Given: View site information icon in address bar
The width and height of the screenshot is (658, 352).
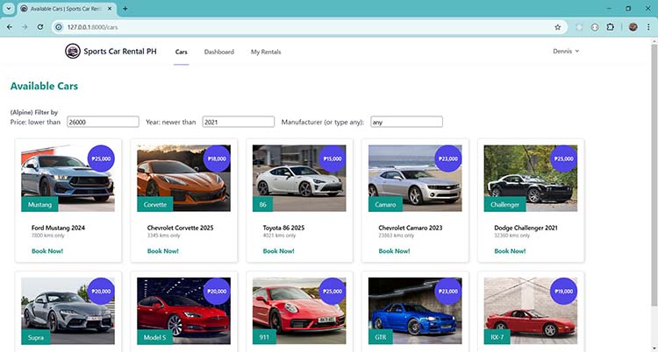Looking at the screenshot, I should [59, 27].
